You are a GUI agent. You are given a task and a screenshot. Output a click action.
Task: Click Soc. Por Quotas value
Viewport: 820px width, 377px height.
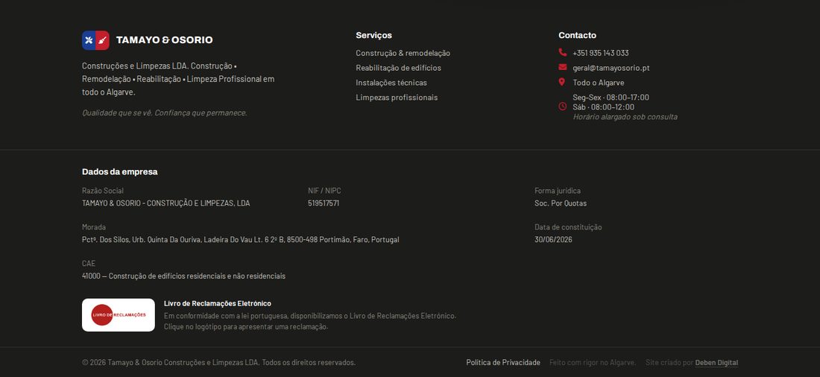click(x=561, y=203)
